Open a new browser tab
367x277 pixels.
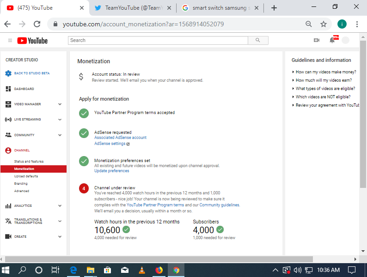[274, 8]
